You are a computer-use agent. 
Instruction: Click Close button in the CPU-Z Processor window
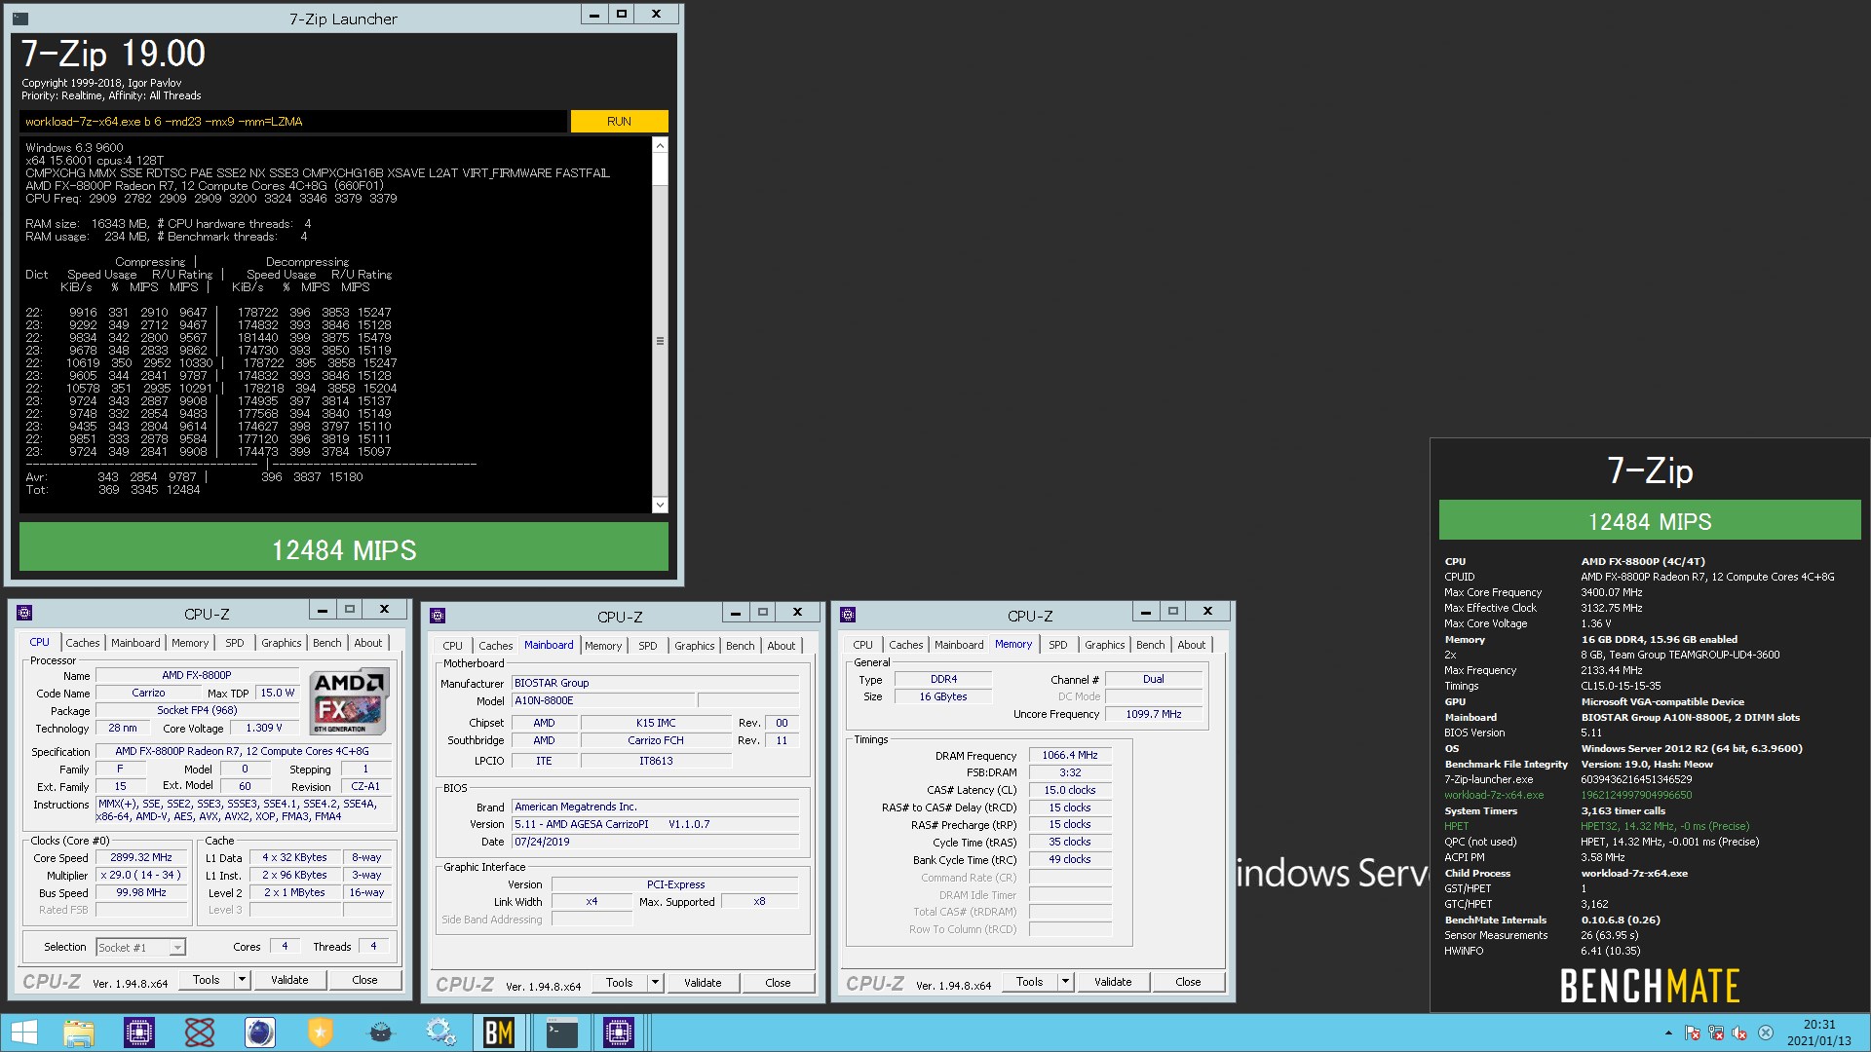pyautogui.click(x=364, y=980)
